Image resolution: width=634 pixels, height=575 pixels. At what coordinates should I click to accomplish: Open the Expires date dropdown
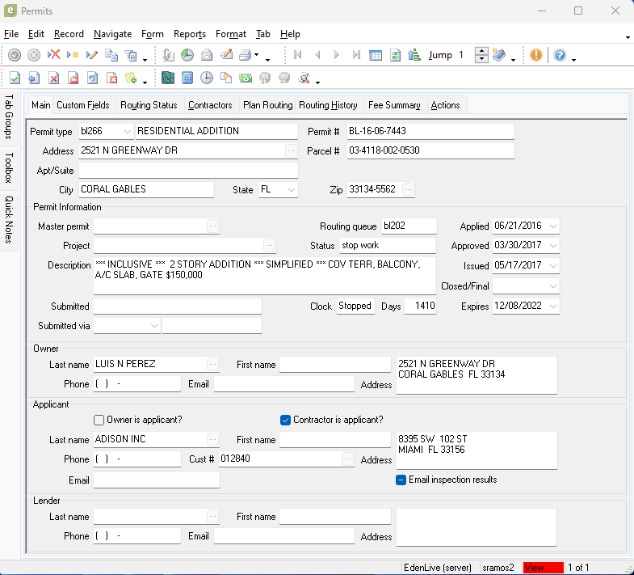552,307
